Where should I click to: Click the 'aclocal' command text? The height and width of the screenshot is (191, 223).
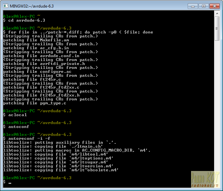[17, 115]
